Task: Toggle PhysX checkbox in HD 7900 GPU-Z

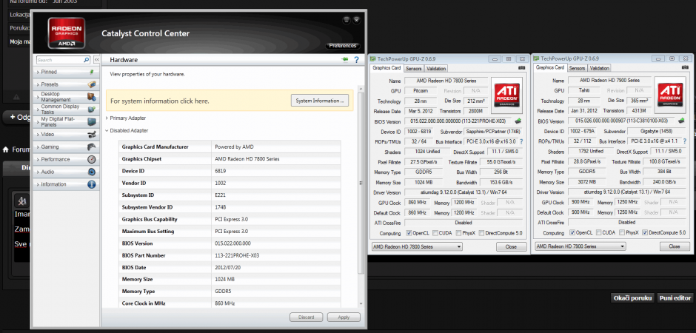Action: (622, 232)
